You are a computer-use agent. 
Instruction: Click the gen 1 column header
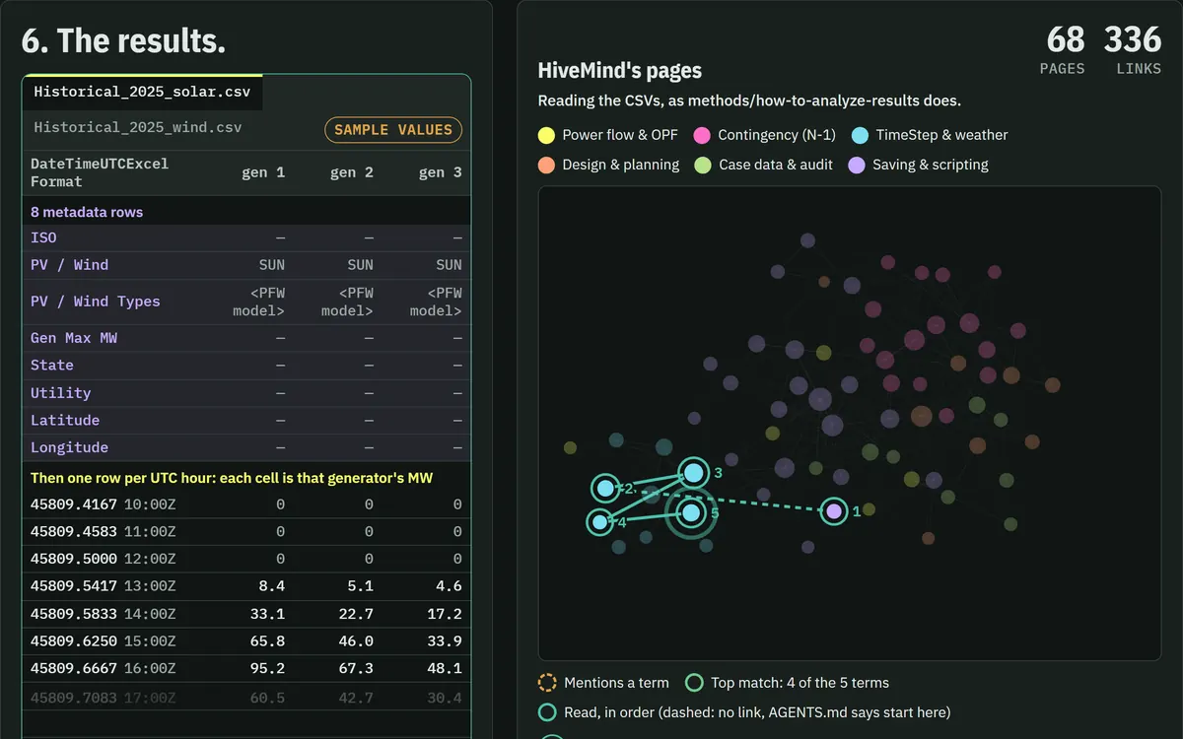click(x=263, y=172)
